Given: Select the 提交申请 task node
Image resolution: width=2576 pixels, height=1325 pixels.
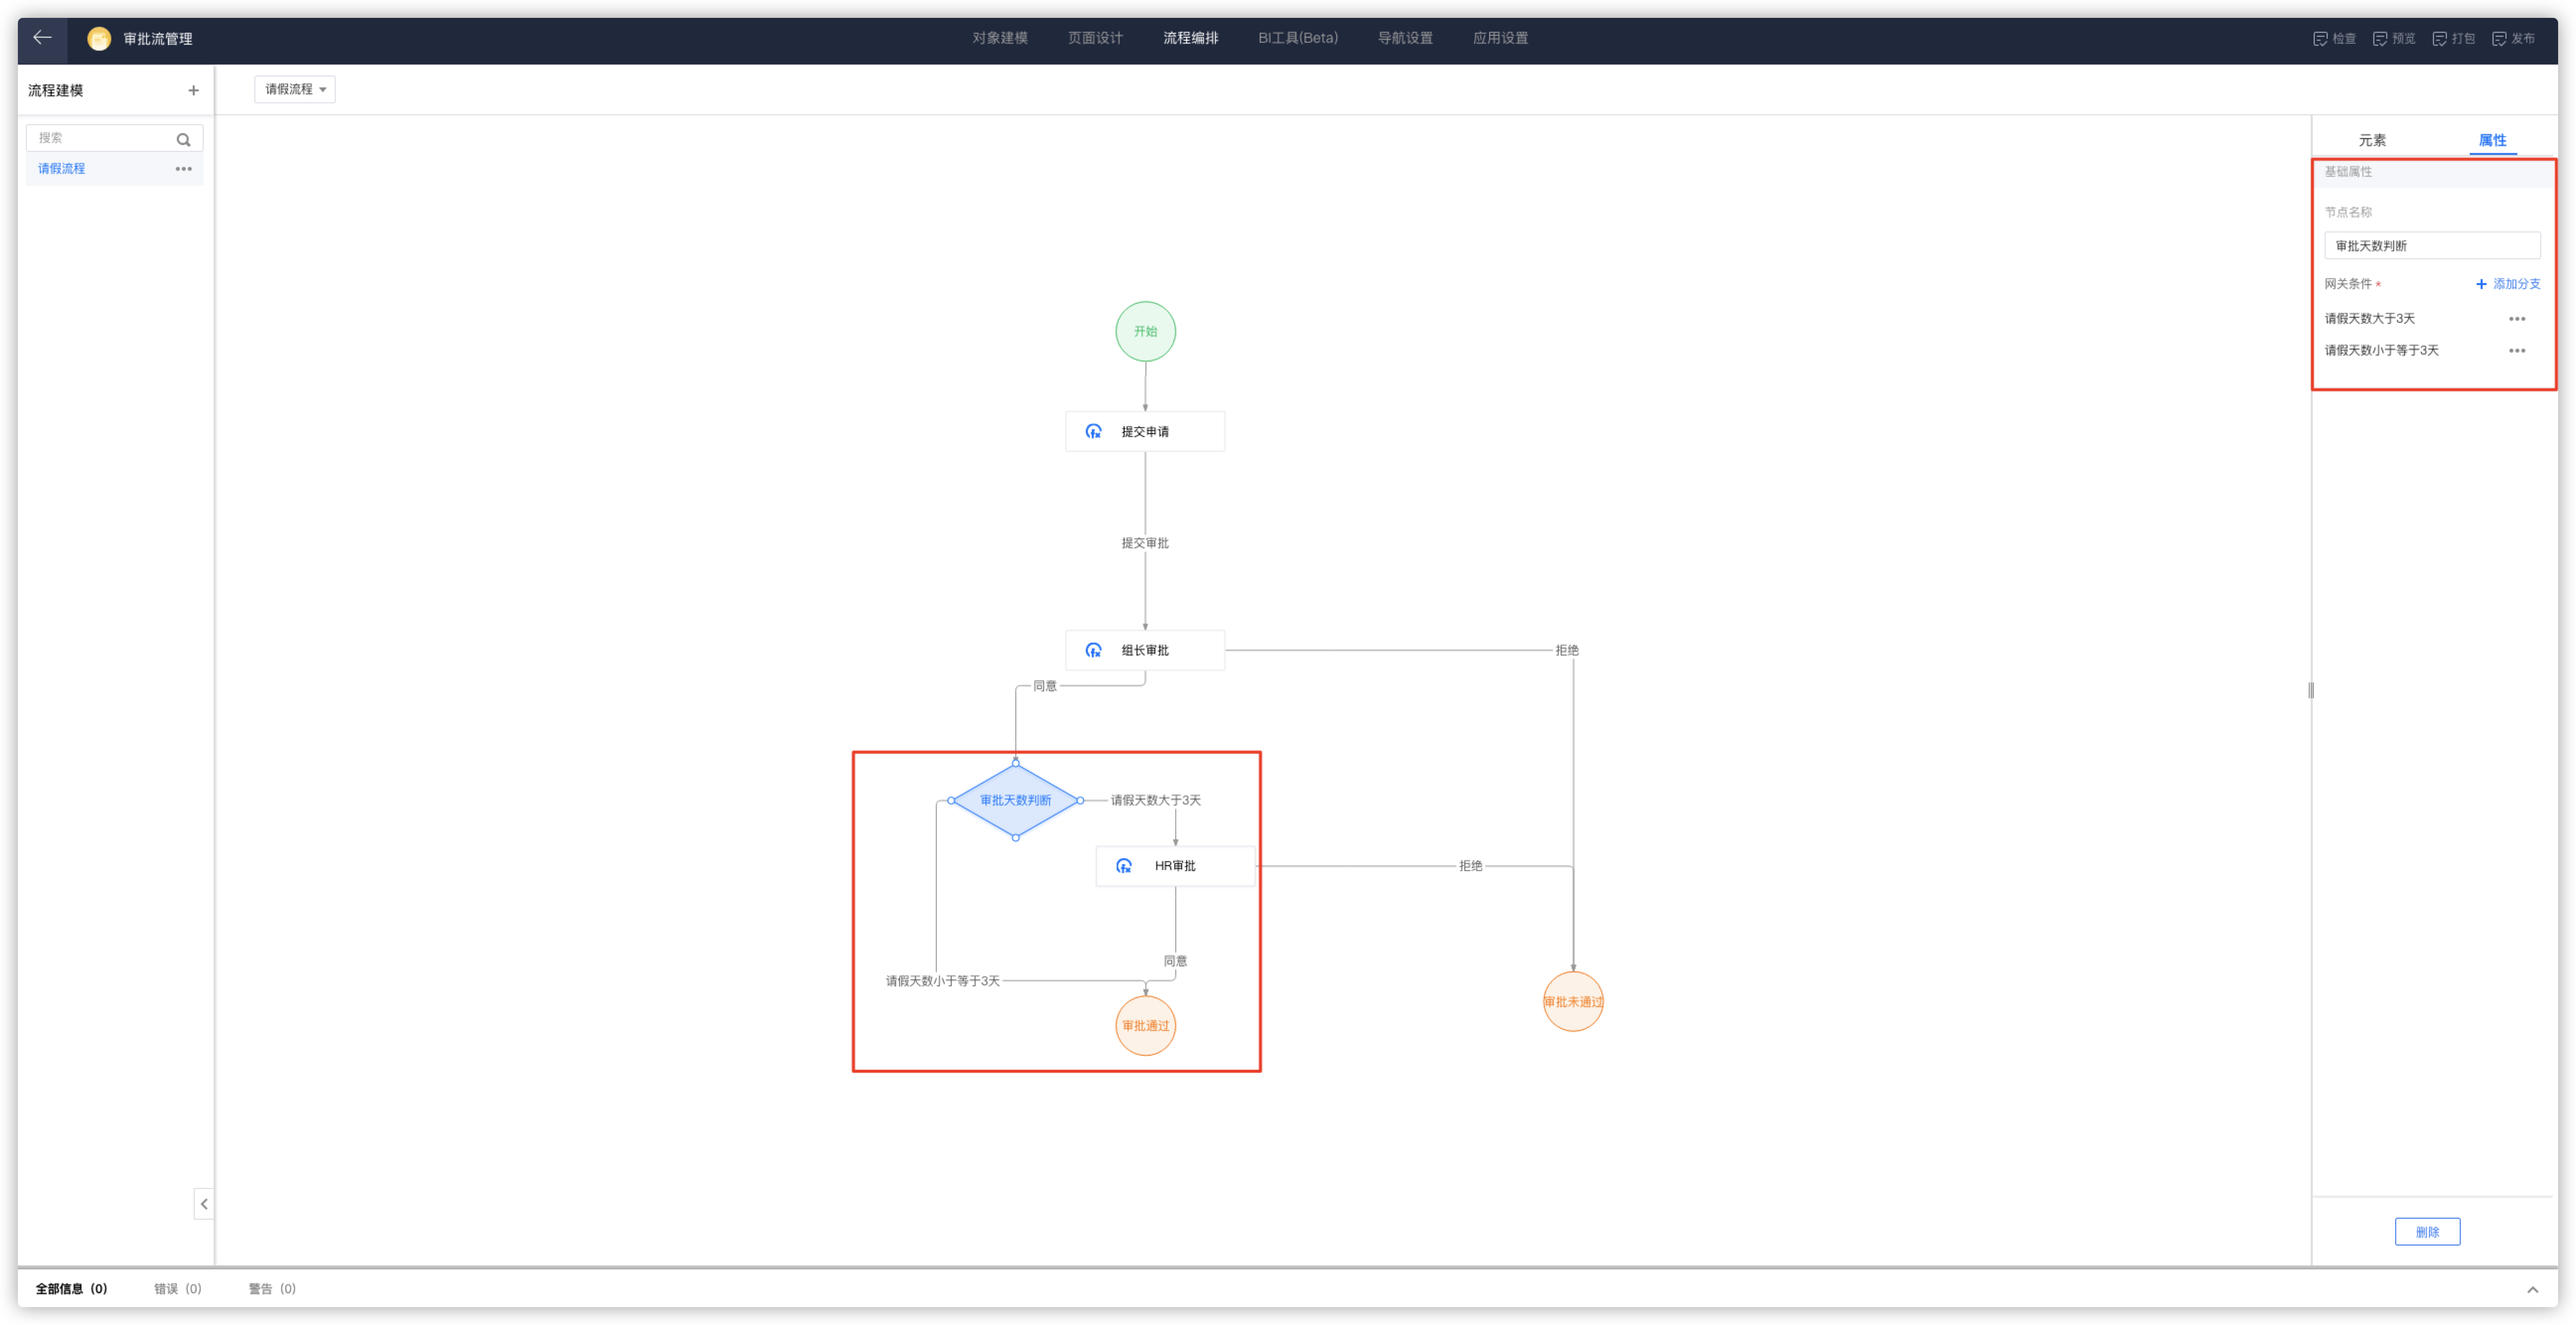Looking at the screenshot, I should pos(1145,431).
